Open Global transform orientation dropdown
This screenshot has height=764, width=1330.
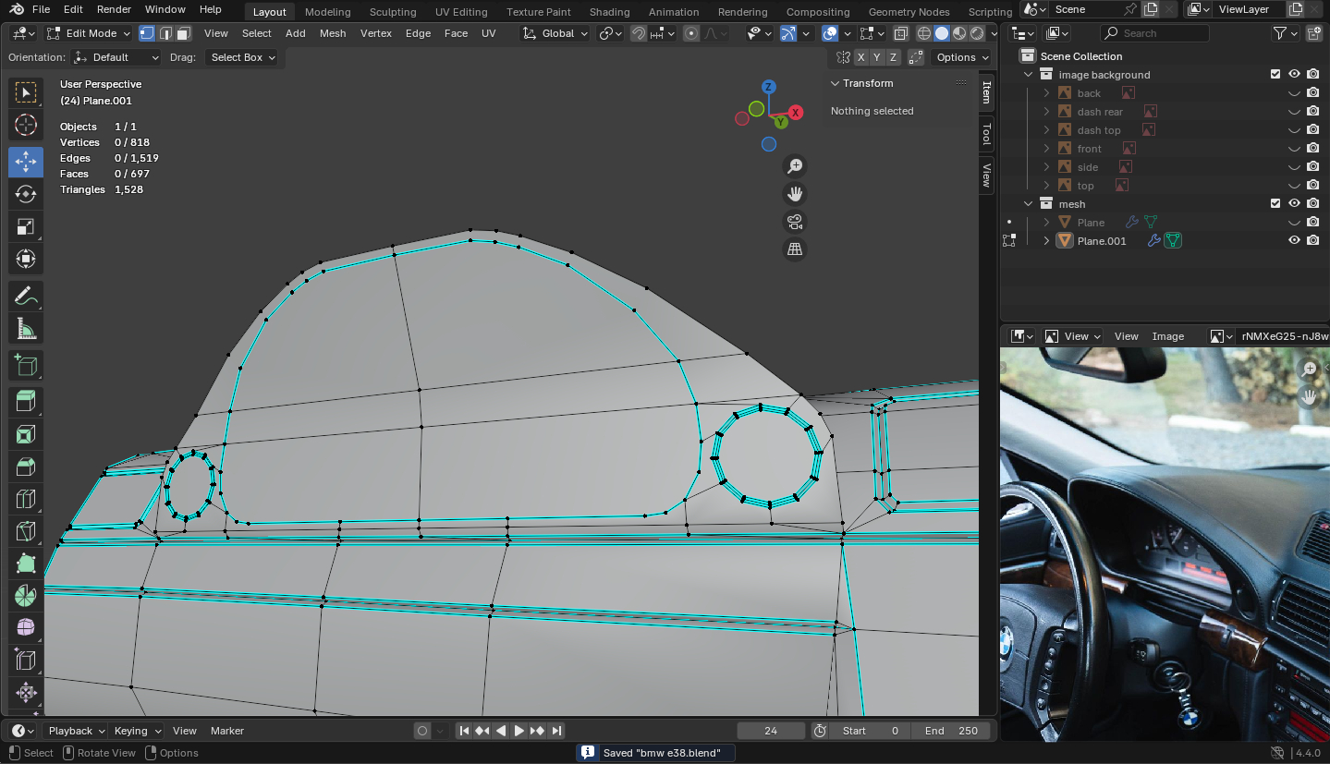point(555,33)
